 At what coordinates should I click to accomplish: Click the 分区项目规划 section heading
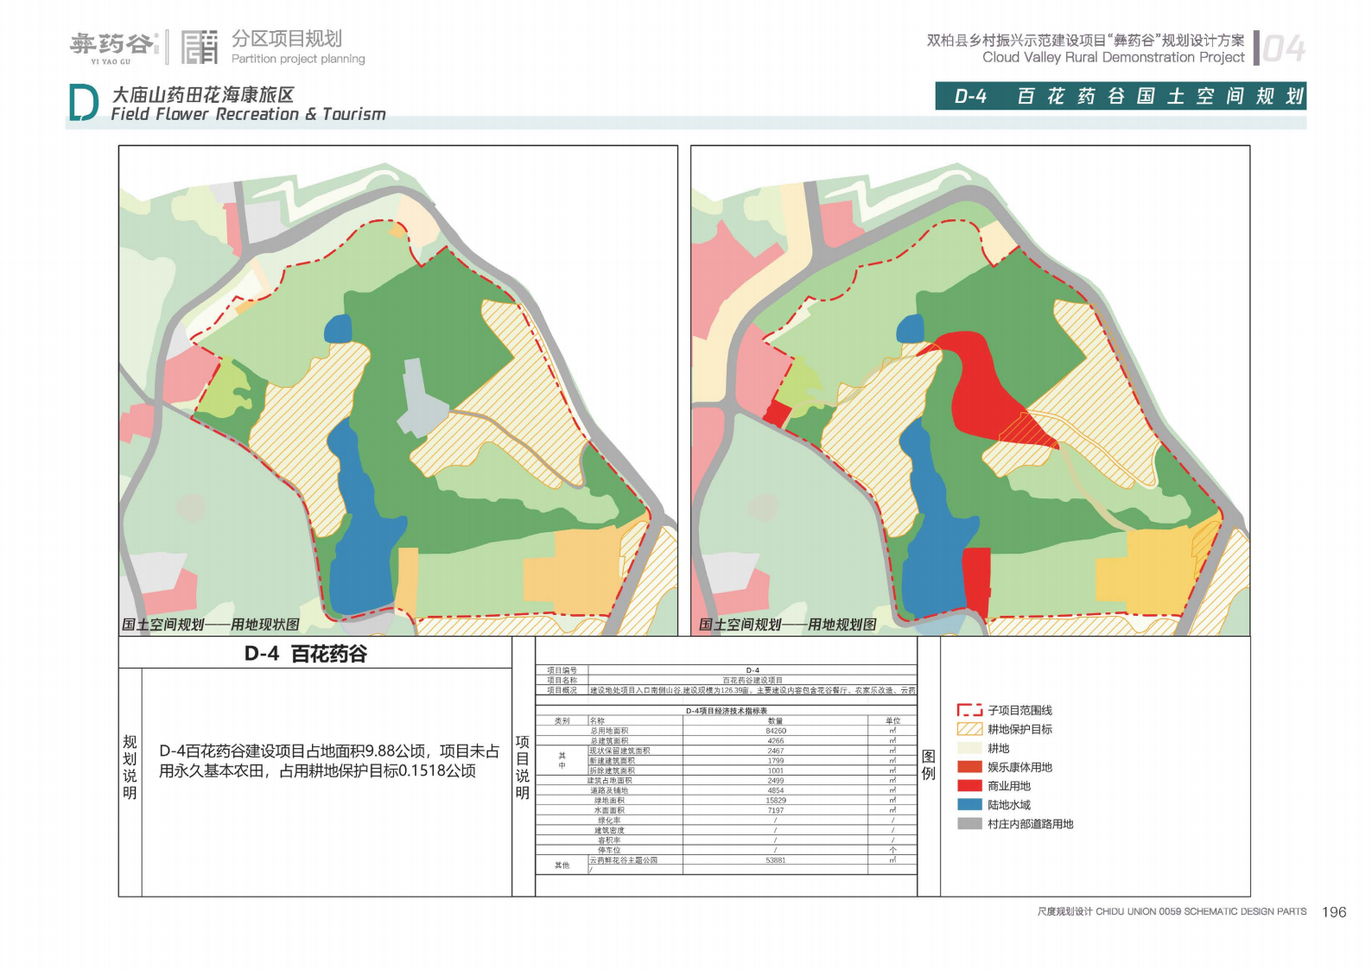287,39
